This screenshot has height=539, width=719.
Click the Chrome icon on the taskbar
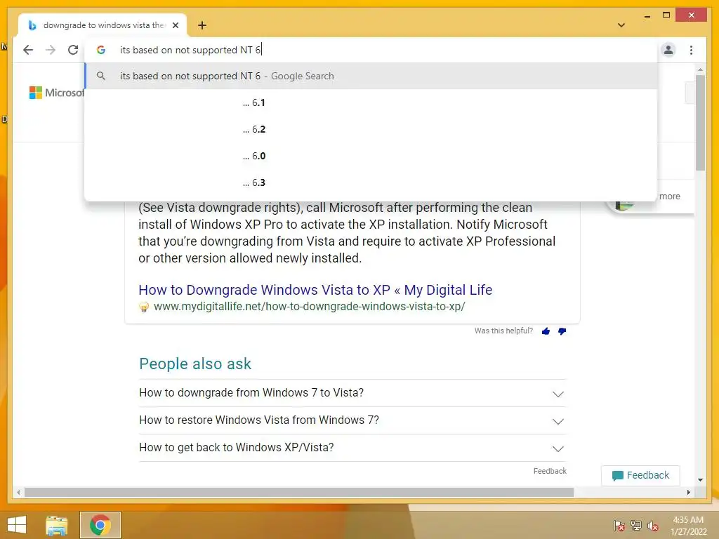(x=100, y=525)
